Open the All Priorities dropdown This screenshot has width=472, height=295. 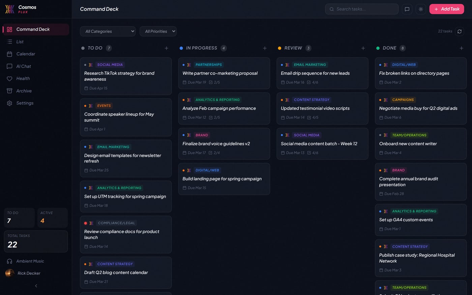[158, 31]
